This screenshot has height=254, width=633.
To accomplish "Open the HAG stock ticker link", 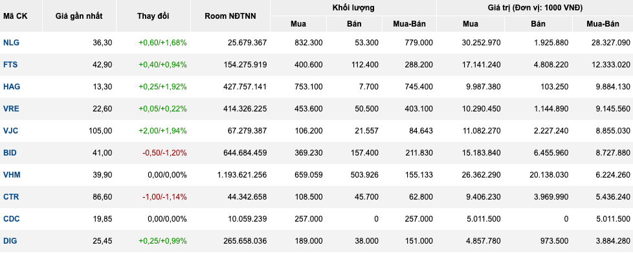I will (12, 87).
